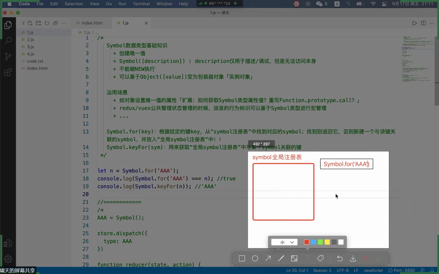Pick the yellow color swatch
The width and height of the screenshot is (439, 274).
(x=327, y=242)
